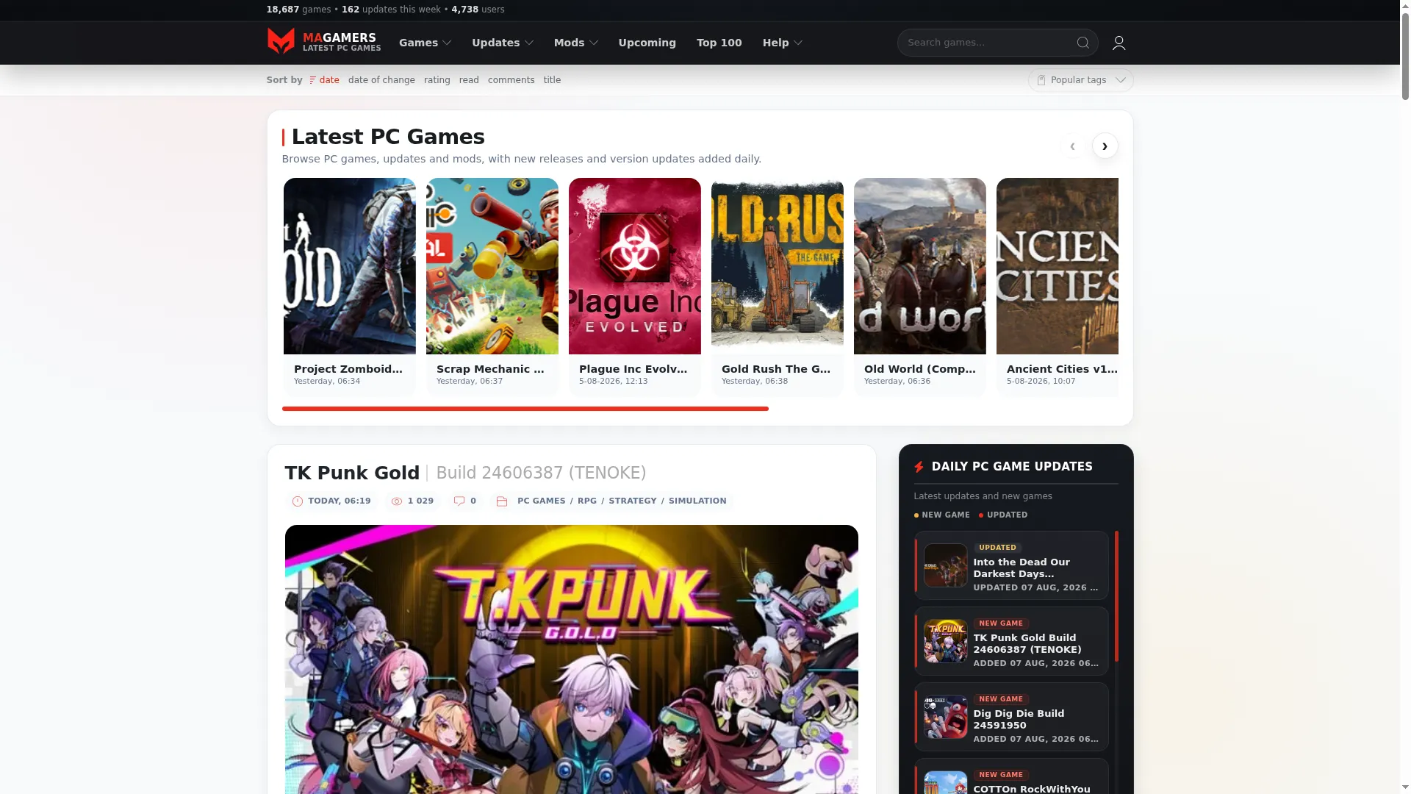Open the T.K Punk Gold banner image
Image resolution: width=1411 pixels, height=794 pixels.
pos(571,659)
